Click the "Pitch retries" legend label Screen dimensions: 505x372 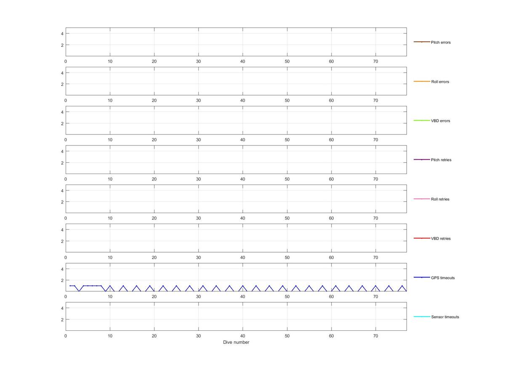tap(441, 160)
